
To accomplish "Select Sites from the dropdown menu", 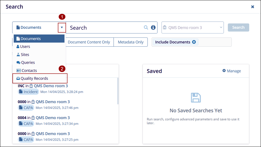I will click(x=25, y=54).
